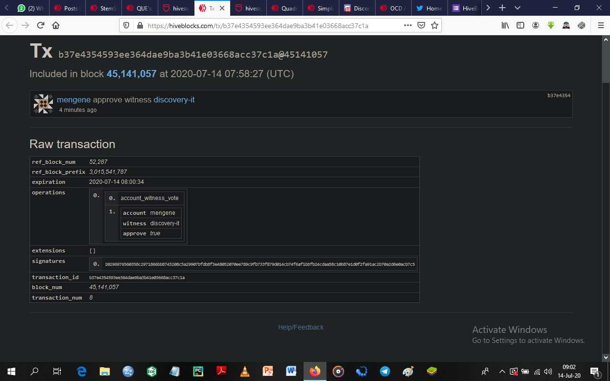610x381 pixels.
Task: Bookmark this page with the star
Action: pos(434,25)
